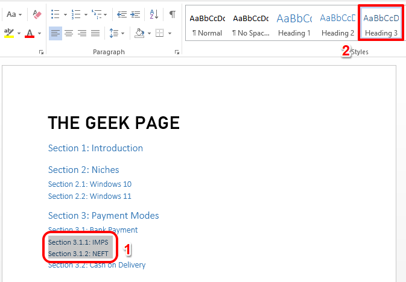Decrease the paragraph indent
This screenshot has height=282, width=406.
[122, 14]
